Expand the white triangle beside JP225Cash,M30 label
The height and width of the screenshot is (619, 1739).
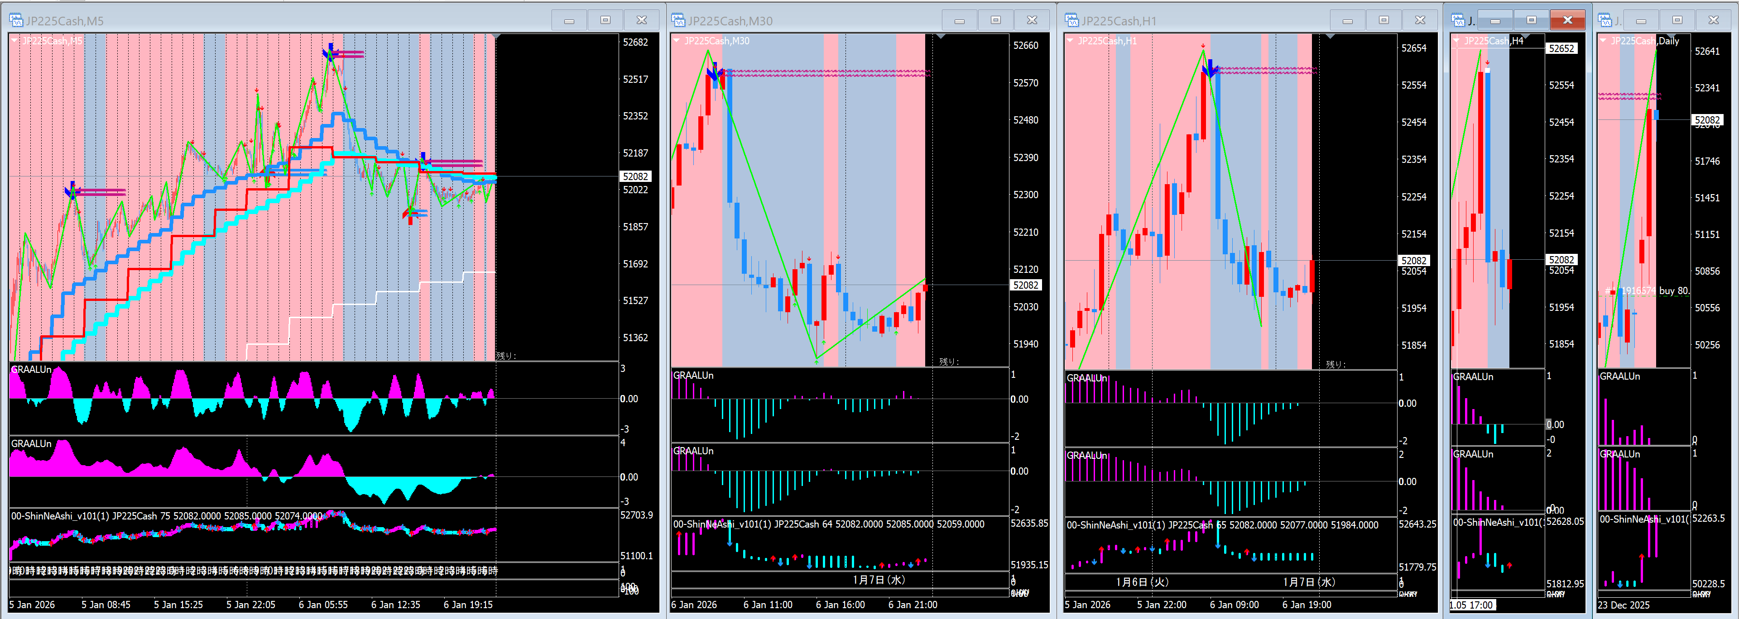[677, 41]
